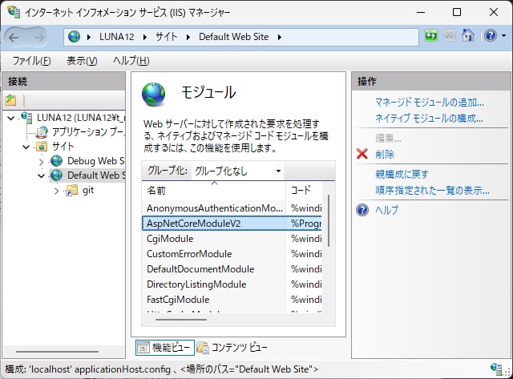513x379 pixels.
Task: Click the connect icon in the 接続 panel toolbar
Action: click(x=10, y=100)
